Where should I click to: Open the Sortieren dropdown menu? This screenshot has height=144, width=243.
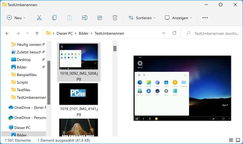coord(142,18)
